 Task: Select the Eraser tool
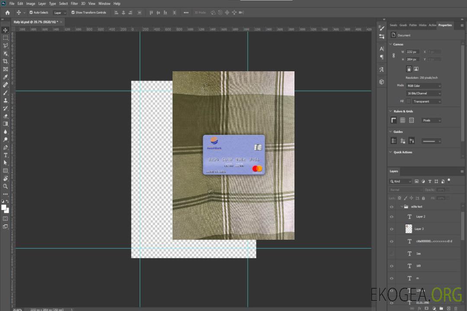coord(6,116)
